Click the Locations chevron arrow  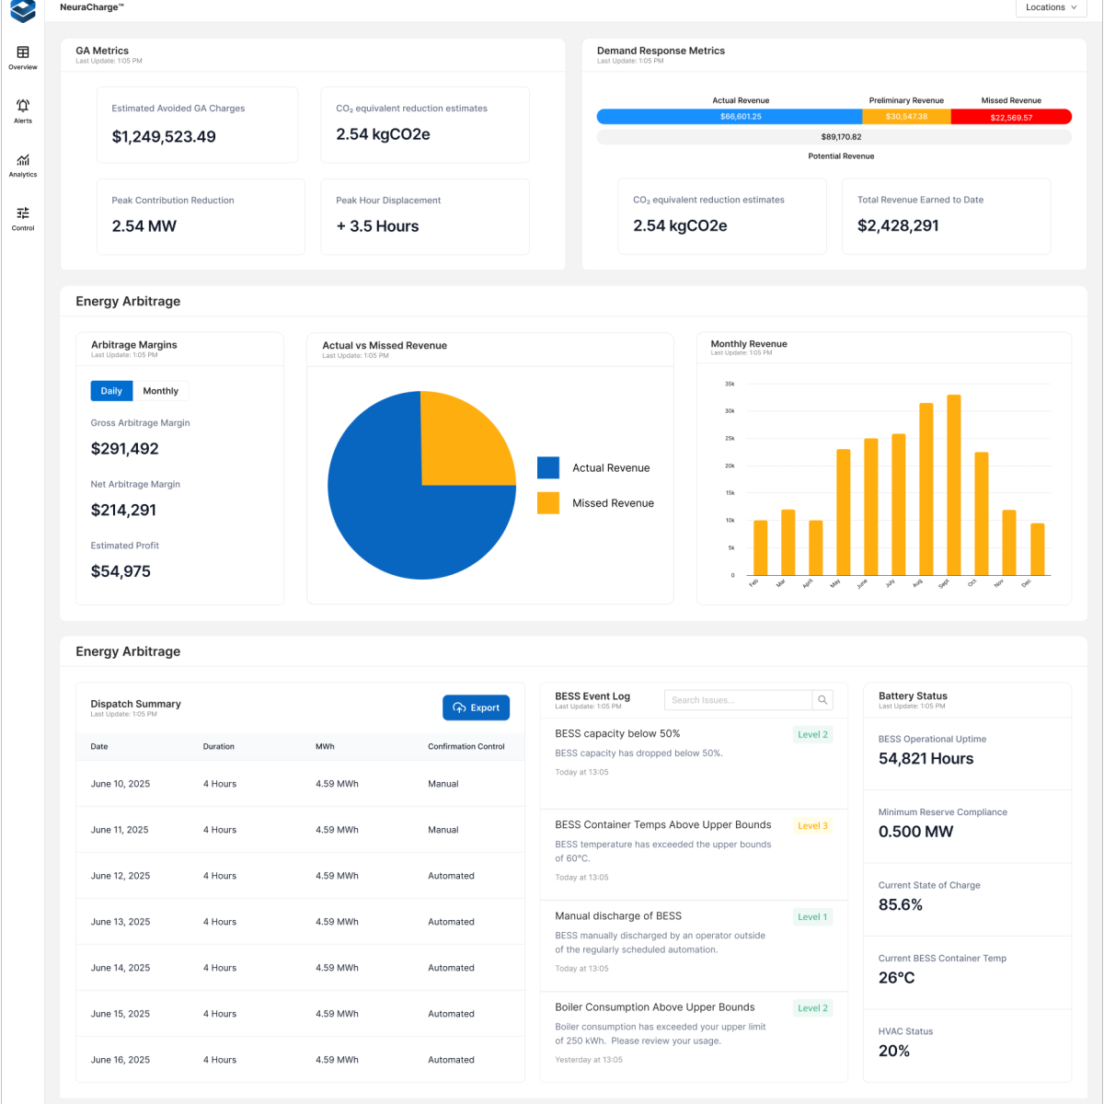point(1074,7)
